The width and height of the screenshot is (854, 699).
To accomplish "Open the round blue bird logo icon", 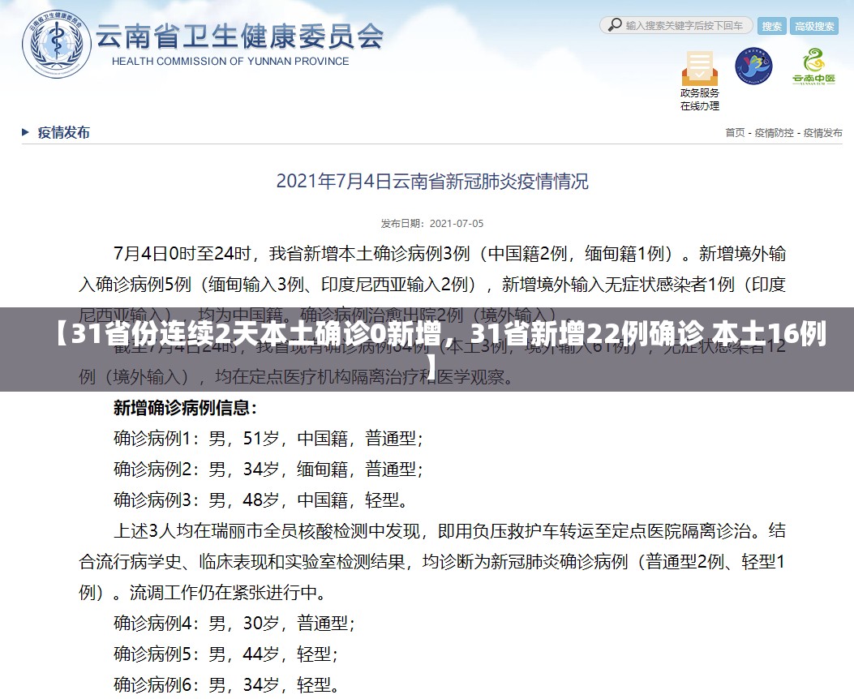I will pyautogui.click(x=753, y=66).
